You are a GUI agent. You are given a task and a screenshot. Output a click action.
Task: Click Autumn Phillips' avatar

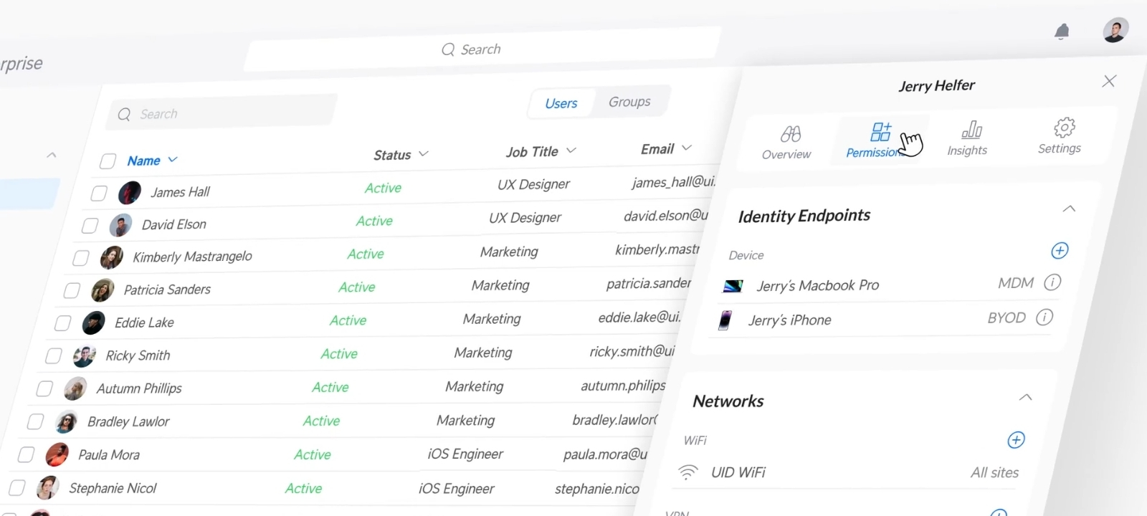(75, 388)
